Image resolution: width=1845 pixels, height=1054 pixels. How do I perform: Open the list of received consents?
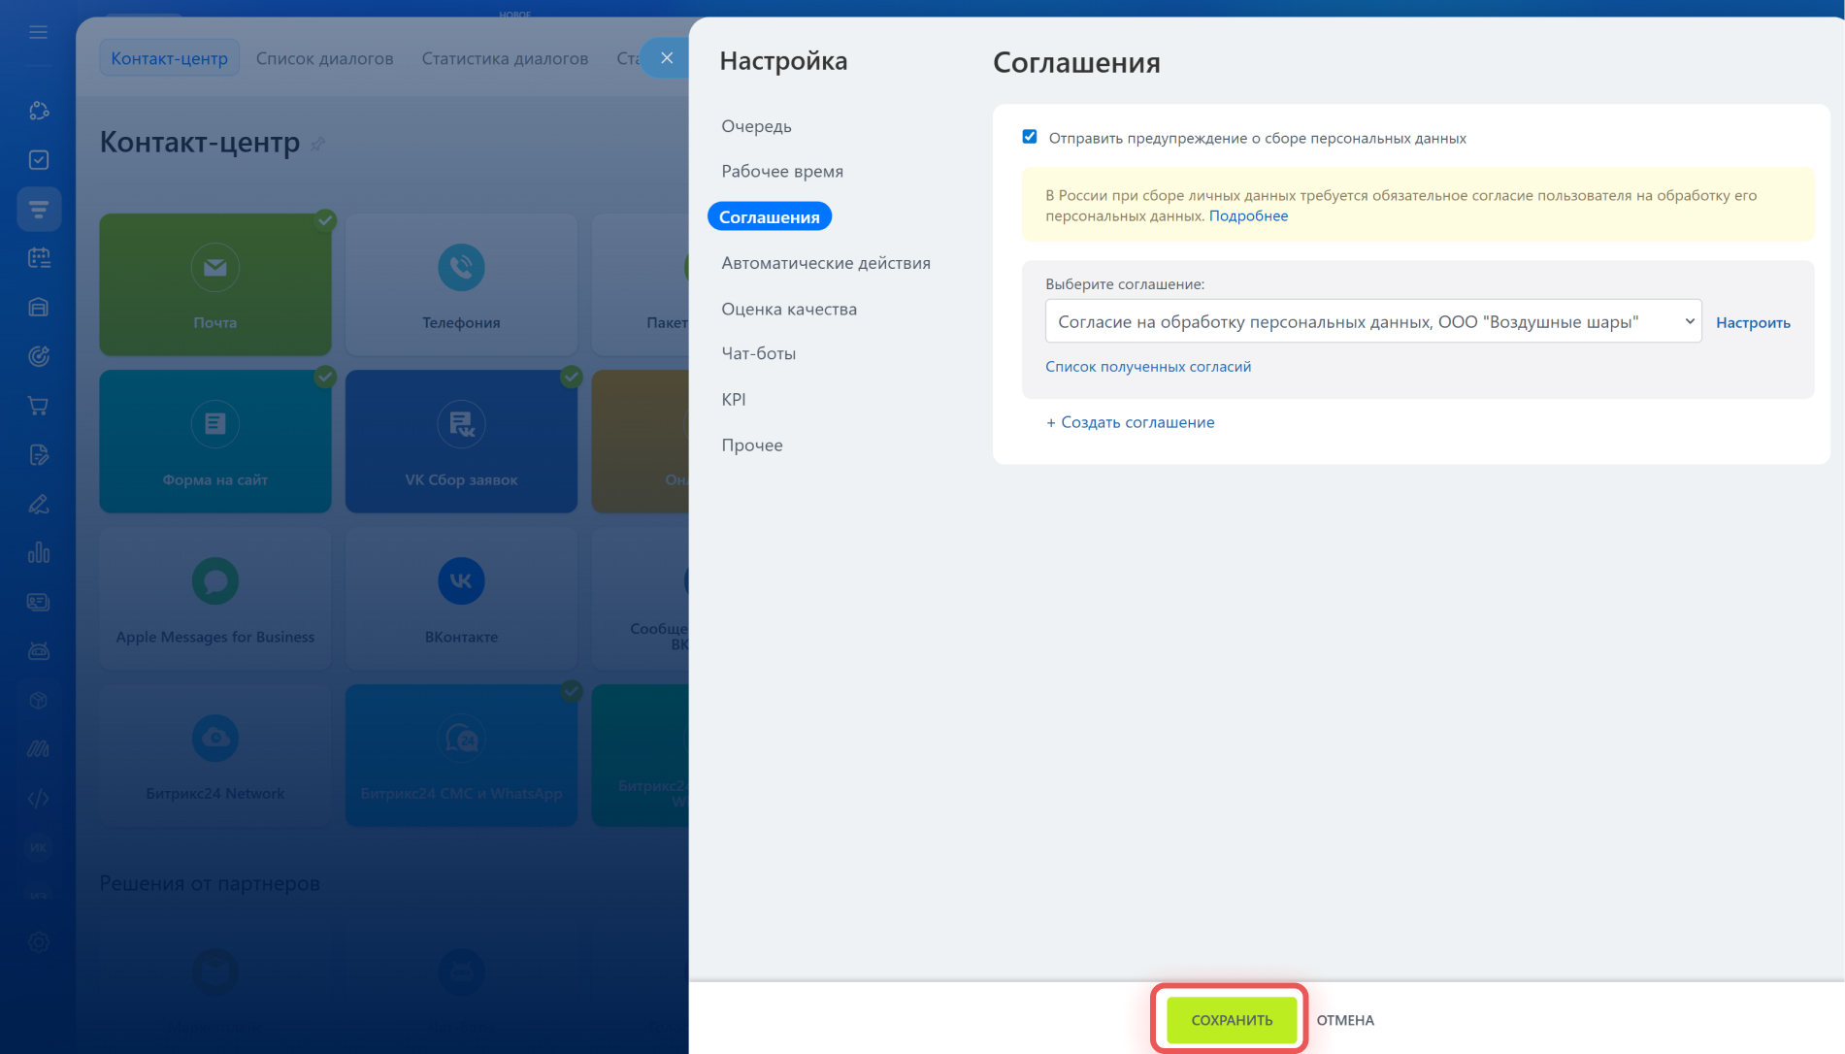click(x=1147, y=367)
